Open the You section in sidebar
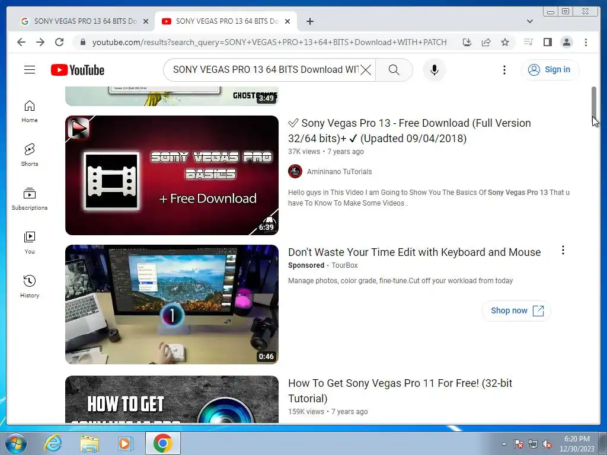The image size is (607, 455). [x=30, y=242]
